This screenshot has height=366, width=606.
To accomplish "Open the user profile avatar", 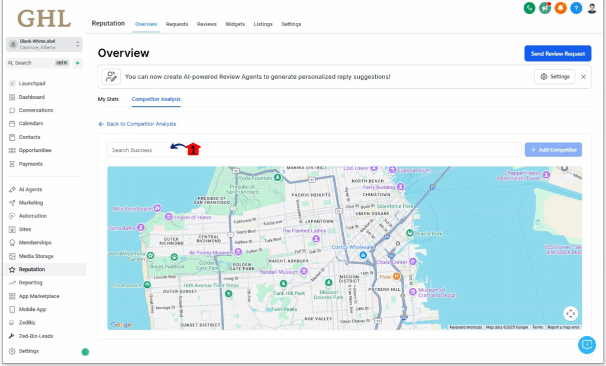I will (x=592, y=8).
